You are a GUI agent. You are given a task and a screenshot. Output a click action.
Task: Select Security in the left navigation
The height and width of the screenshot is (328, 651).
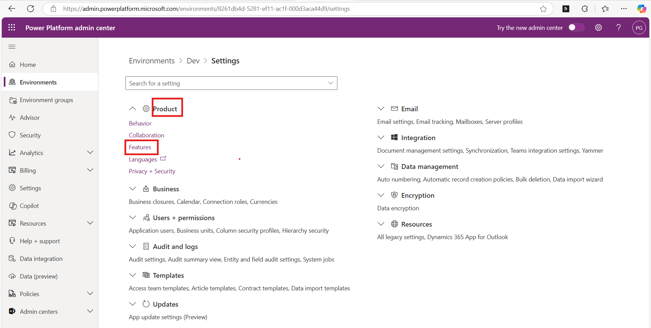tap(30, 135)
